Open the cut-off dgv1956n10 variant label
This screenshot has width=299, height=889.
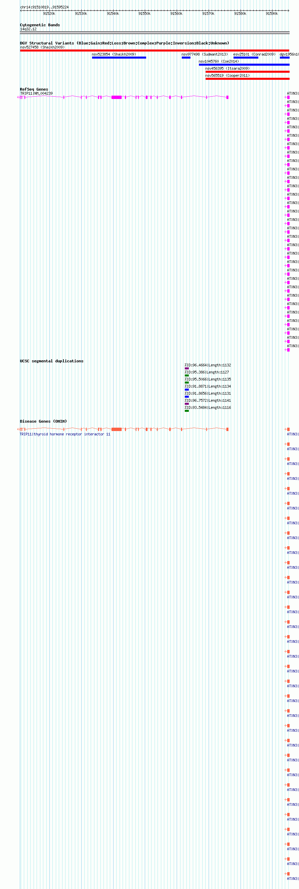pyautogui.click(x=289, y=54)
